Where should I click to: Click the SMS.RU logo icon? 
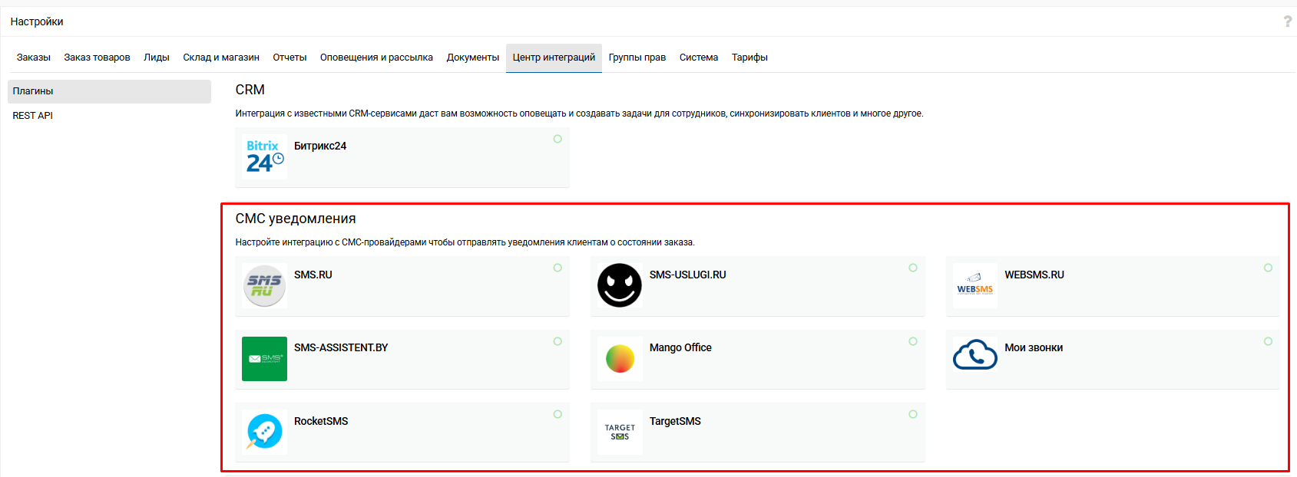(x=264, y=285)
